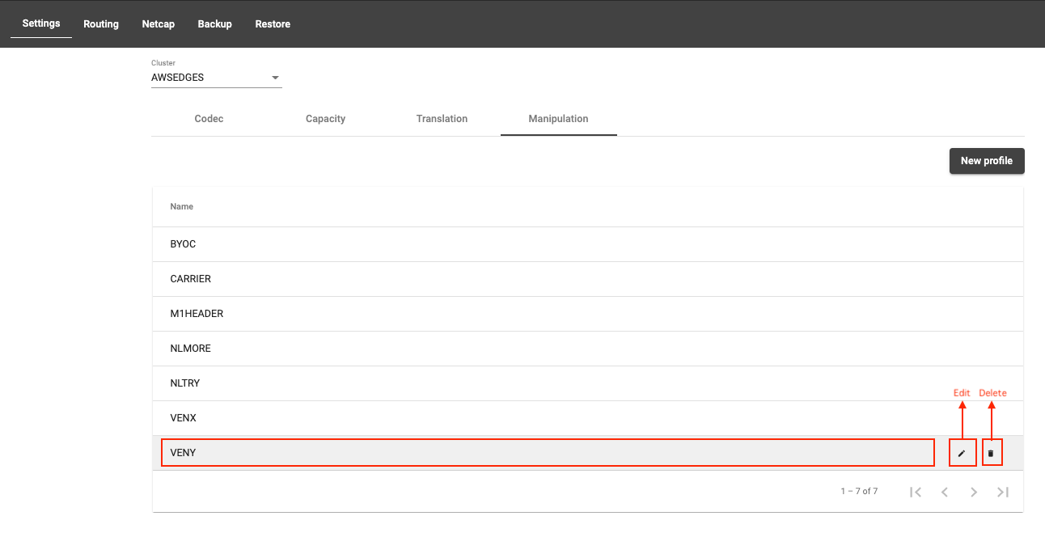Switch to the Codec tab
Screen dimensions: 1045x533
[x=209, y=119]
